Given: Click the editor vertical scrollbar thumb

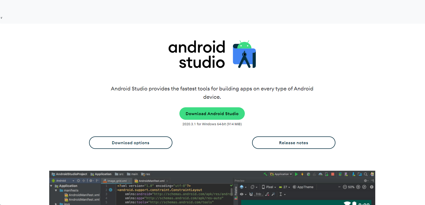Looking at the screenshot, I should tap(232, 191).
